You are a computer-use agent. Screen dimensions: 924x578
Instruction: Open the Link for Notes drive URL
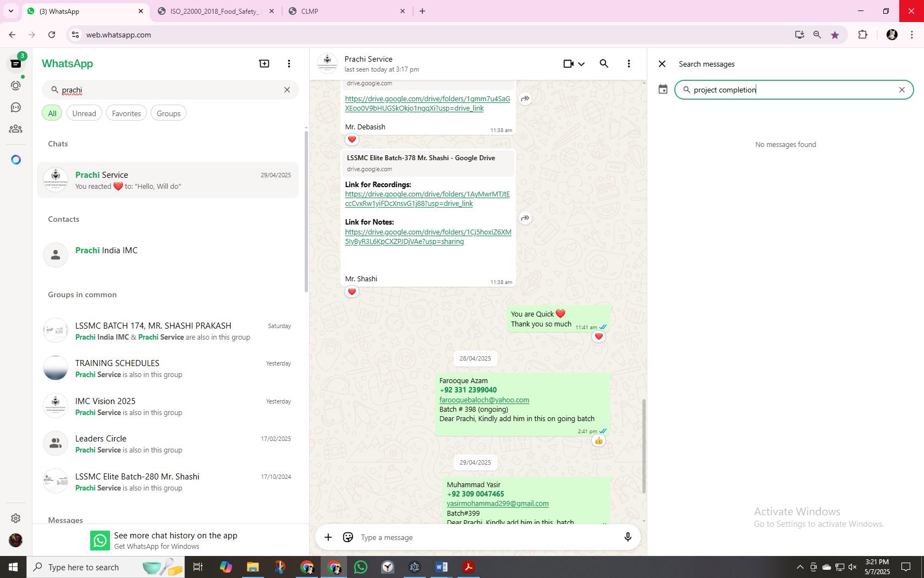(x=428, y=237)
